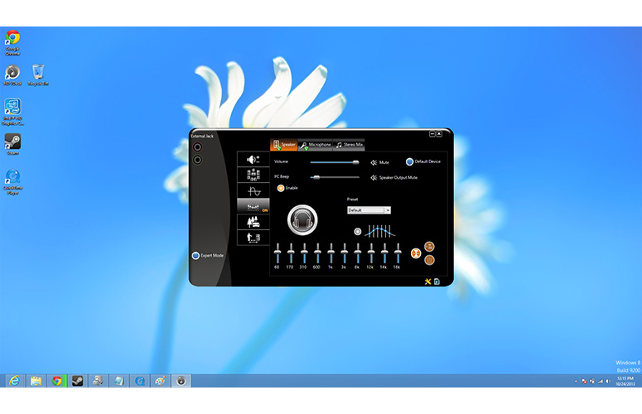Open File Explorer from the taskbar

(36, 381)
